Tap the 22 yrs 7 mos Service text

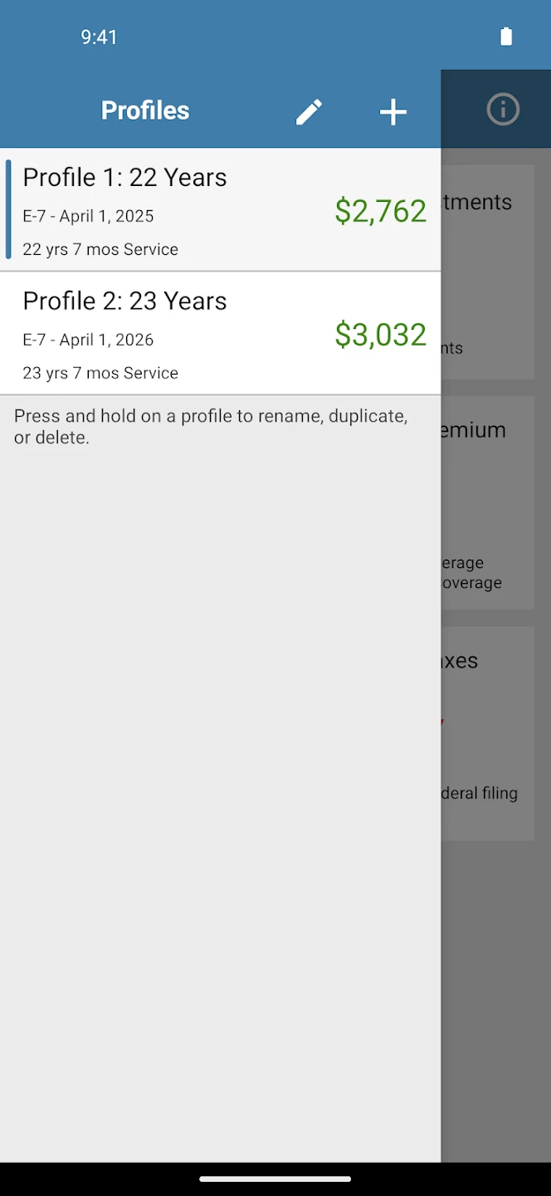(100, 249)
